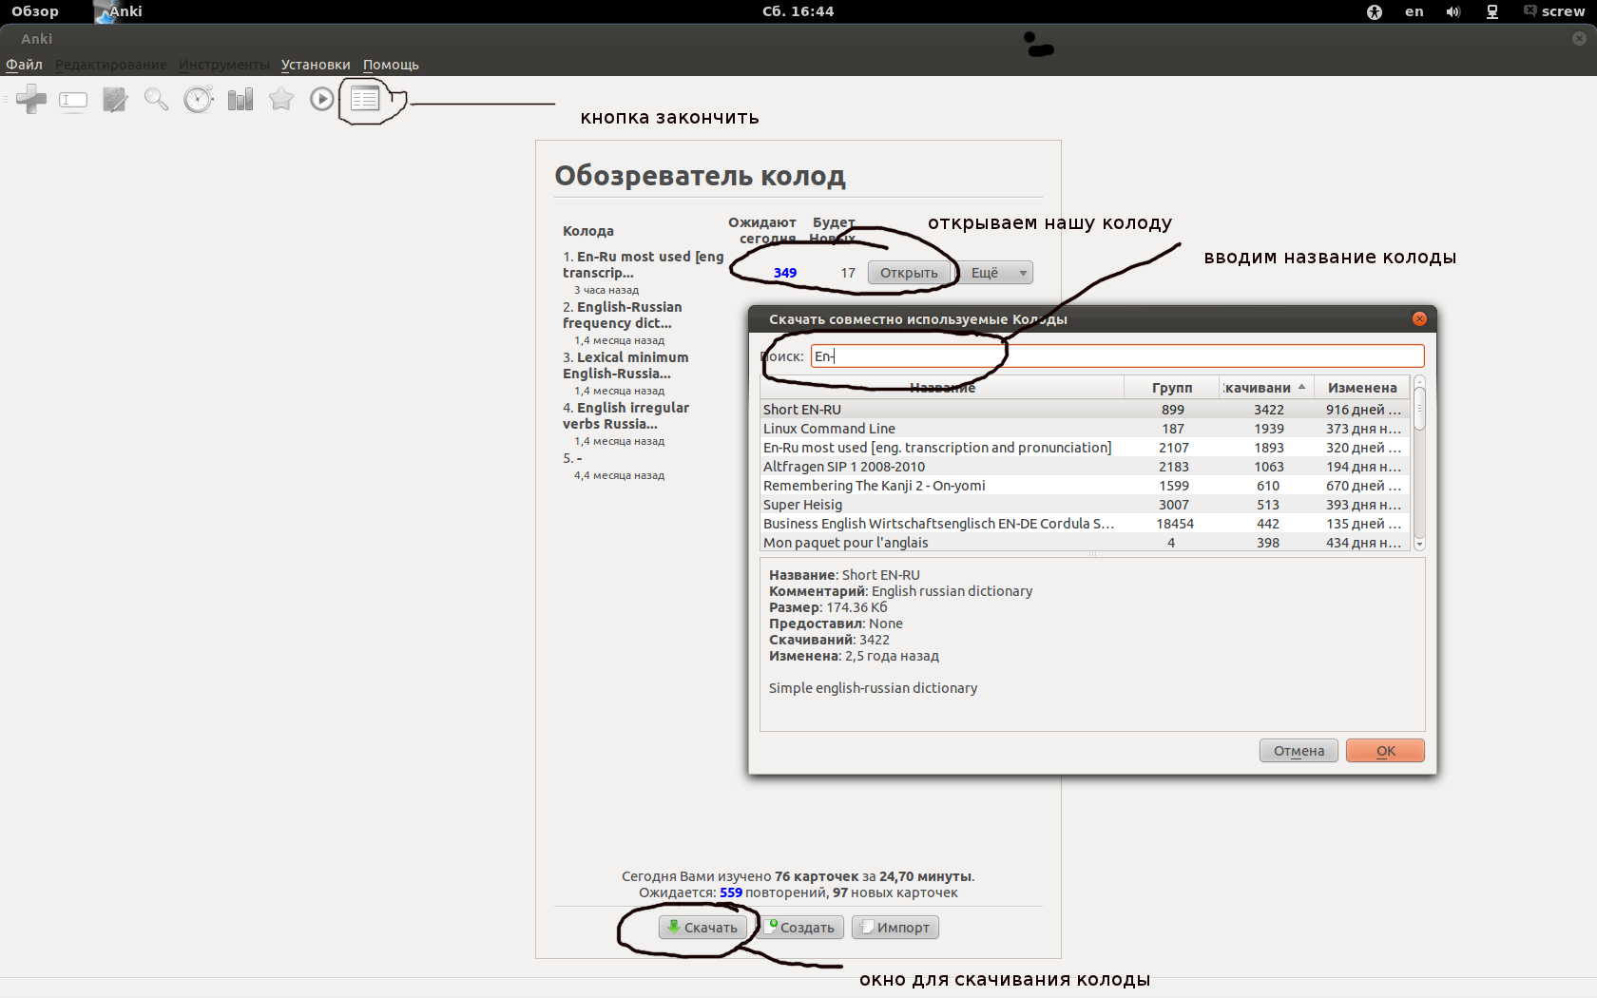This screenshot has height=998, width=1597.
Task: Click Отмена in download dialog
Action: point(1299,751)
